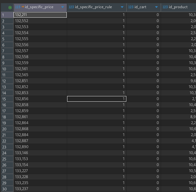Click the numeric type icon in id_specific_price_rule header

pos(71,7)
